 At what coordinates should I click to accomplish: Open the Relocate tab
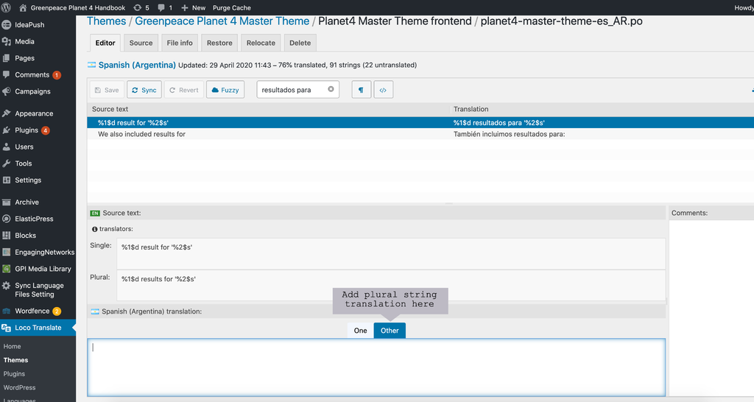[x=261, y=43]
